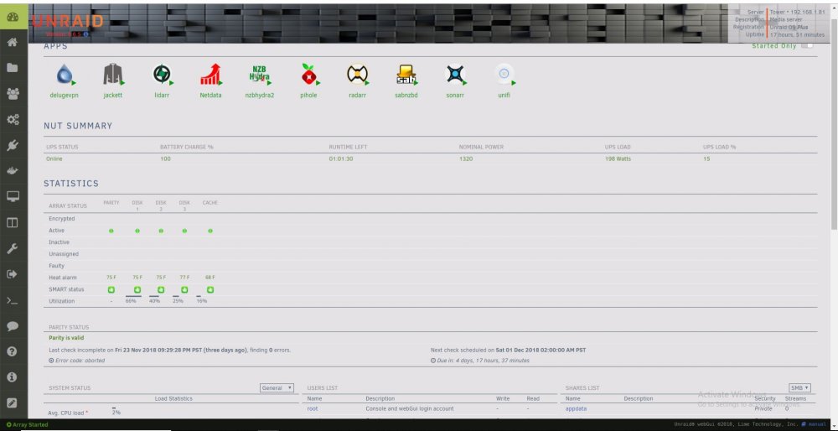Open Docker via whale icon in sidebar

(13, 171)
